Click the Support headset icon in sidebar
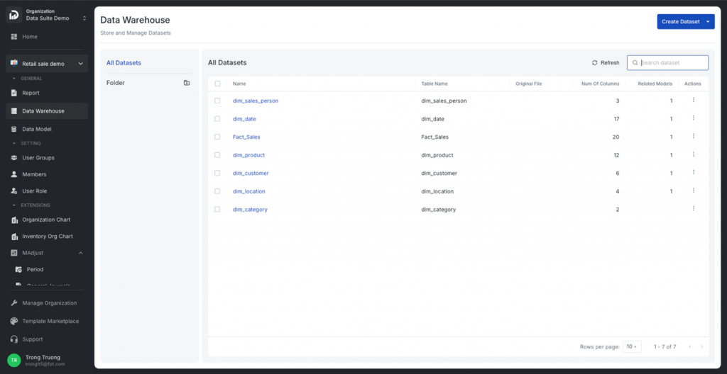The image size is (727, 374). coord(14,339)
